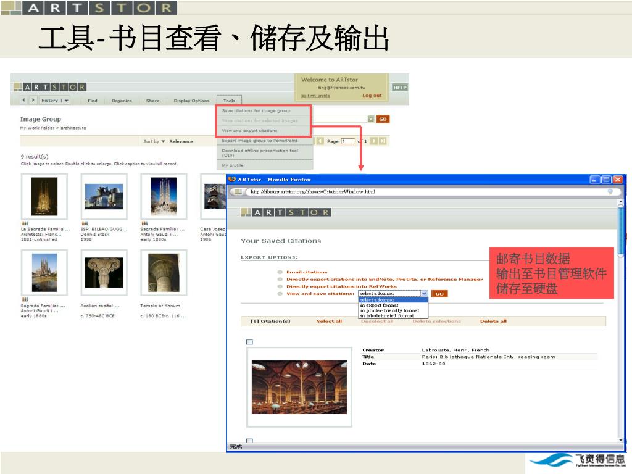Open the Tools menu tab
Image resolution: width=632 pixels, height=474 pixels.
pyautogui.click(x=229, y=101)
